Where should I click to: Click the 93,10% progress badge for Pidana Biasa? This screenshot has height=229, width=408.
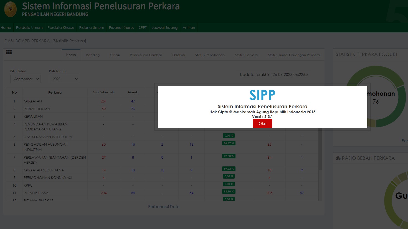coord(229,191)
